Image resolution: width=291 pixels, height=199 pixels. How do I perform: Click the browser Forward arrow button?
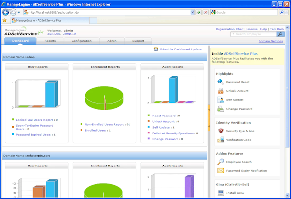point(13,13)
